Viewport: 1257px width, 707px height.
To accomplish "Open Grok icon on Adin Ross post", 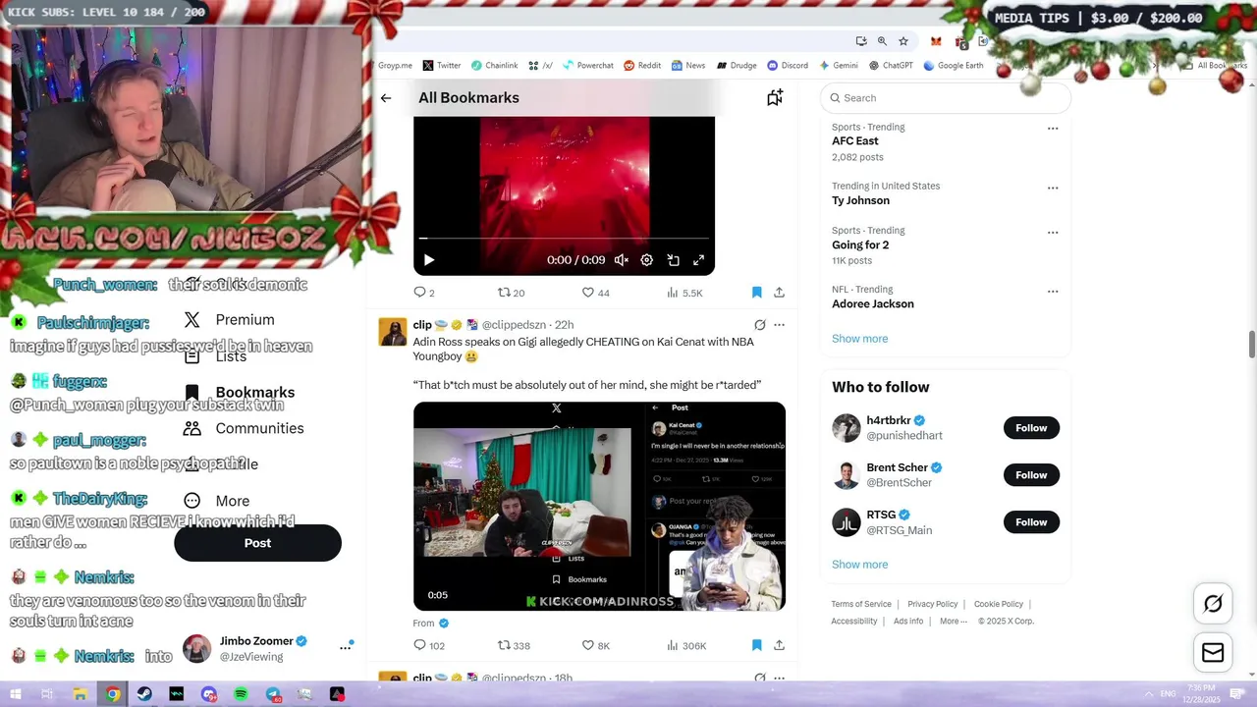I will click(x=759, y=325).
